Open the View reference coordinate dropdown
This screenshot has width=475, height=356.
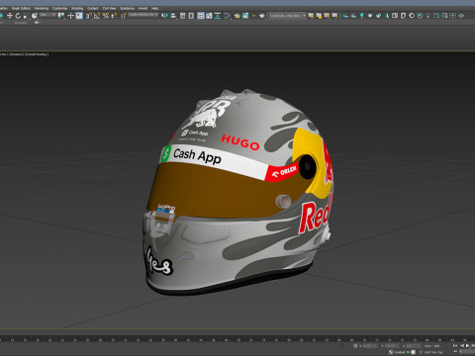click(47, 15)
